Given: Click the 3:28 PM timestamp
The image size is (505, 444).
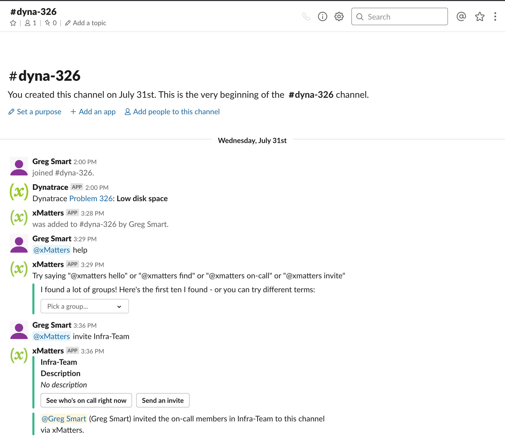Looking at the screenshot, I should click(x=92, y=213).
